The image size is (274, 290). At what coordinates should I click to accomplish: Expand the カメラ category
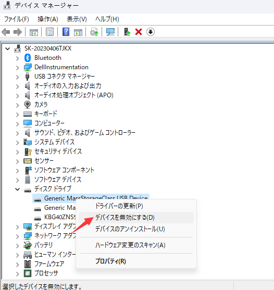click(x=17, y=105)
